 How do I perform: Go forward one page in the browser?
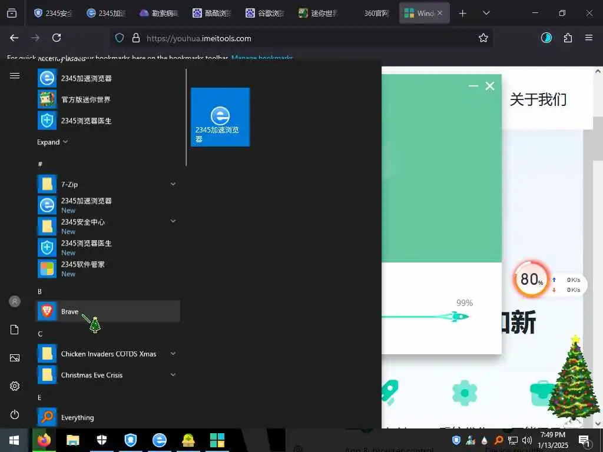pos(35,38)
